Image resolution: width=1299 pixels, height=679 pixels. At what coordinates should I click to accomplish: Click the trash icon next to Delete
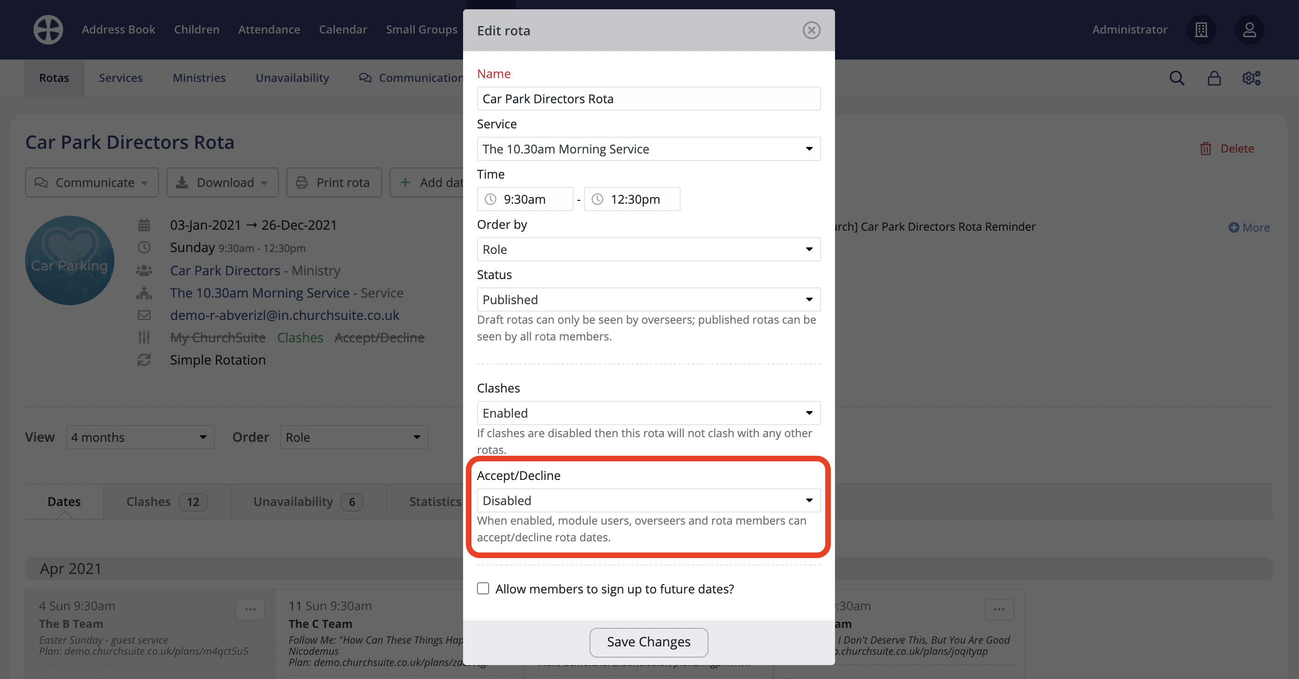point(1206,148)
